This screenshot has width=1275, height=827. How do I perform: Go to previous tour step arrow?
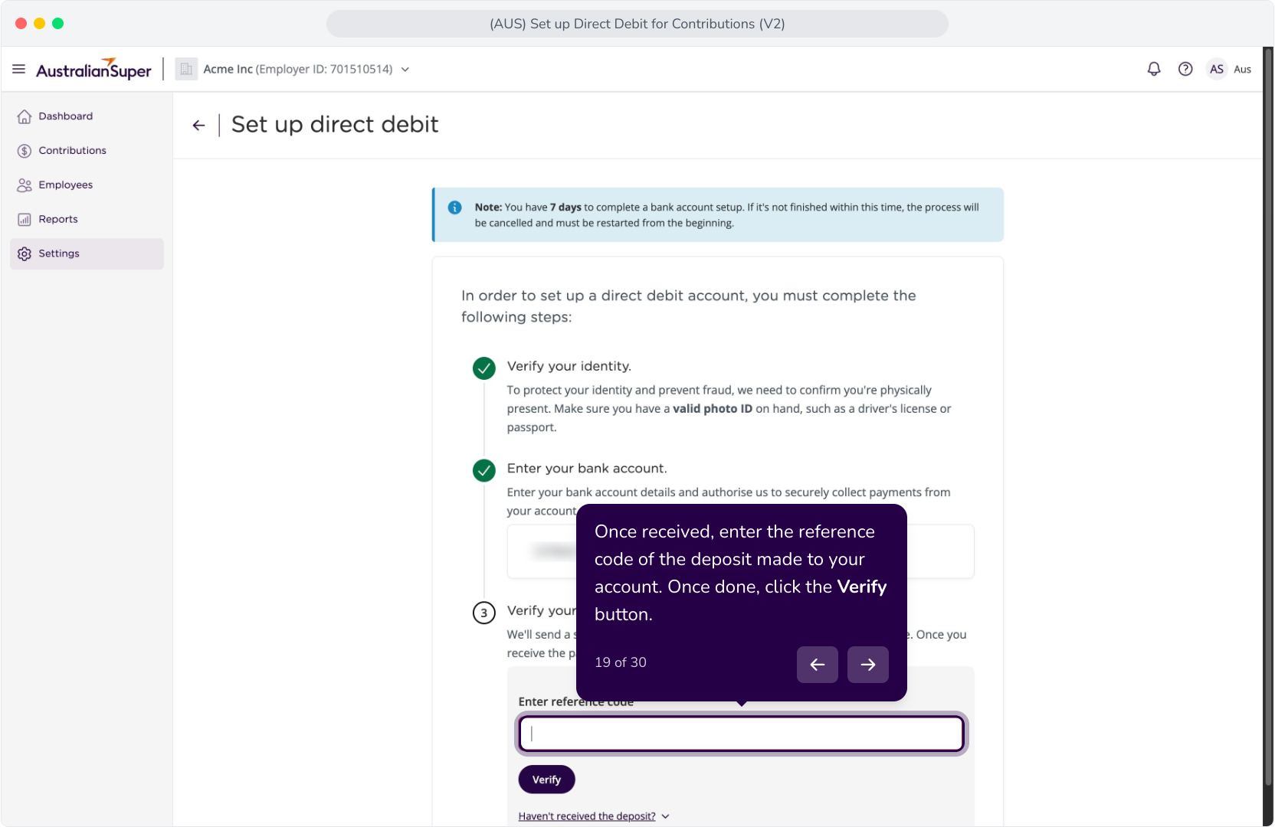818,665
